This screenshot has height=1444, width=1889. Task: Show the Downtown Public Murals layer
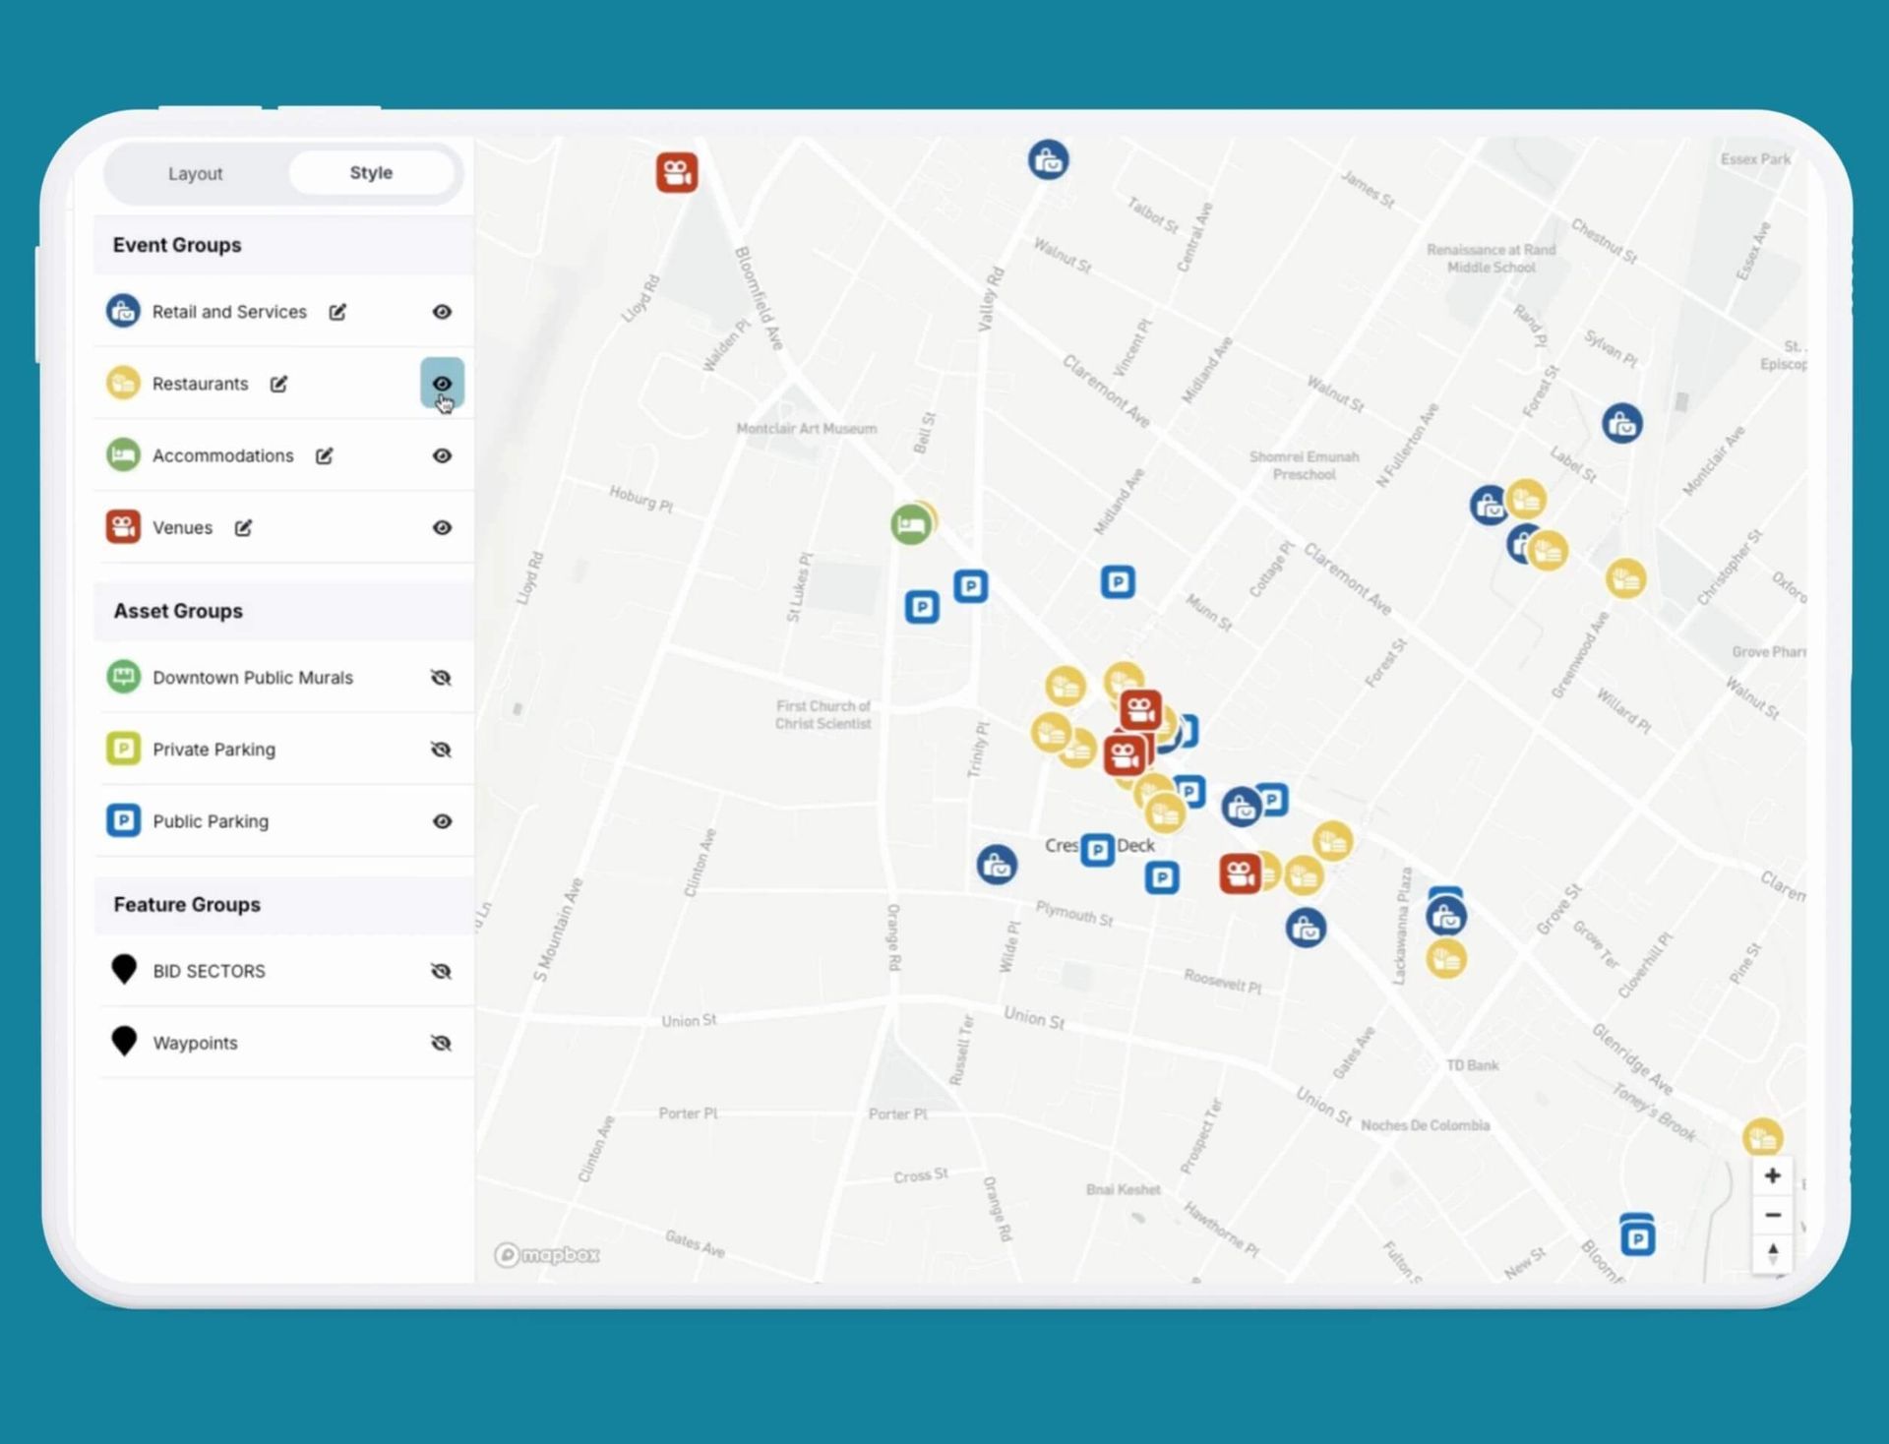(442, 678)
